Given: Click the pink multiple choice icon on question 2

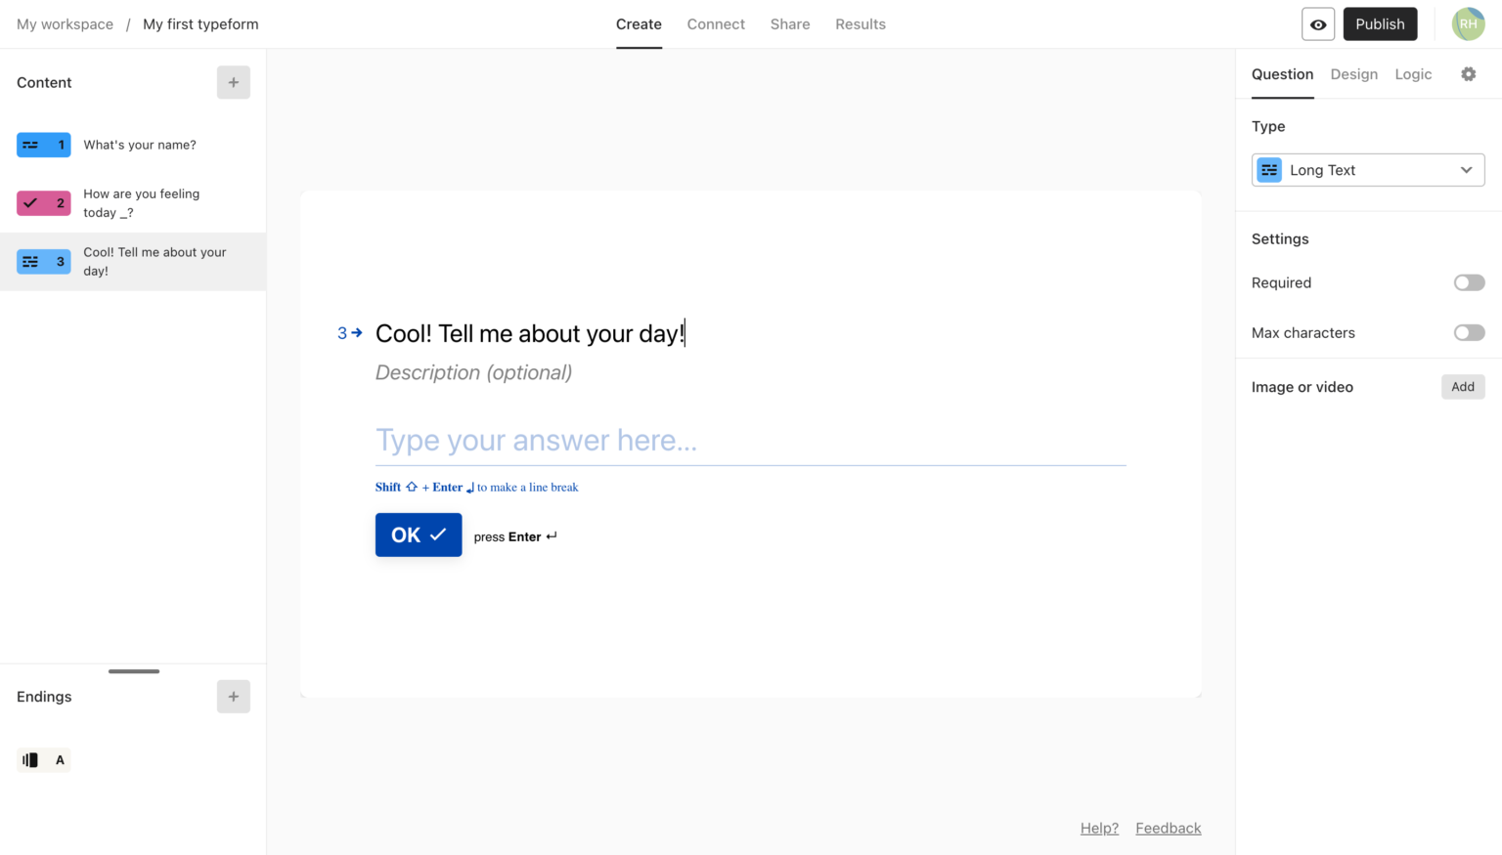Looking at the screenshot, I should tap(43, 202).
